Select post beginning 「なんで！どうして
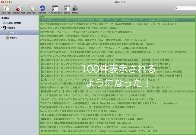Viewport: 196px width, 135px height. pos(117,99)
